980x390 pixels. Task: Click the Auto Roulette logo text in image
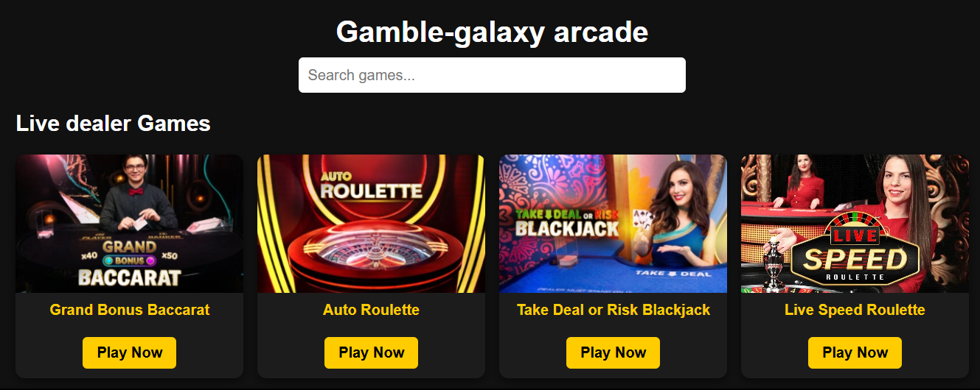[371, 187]
